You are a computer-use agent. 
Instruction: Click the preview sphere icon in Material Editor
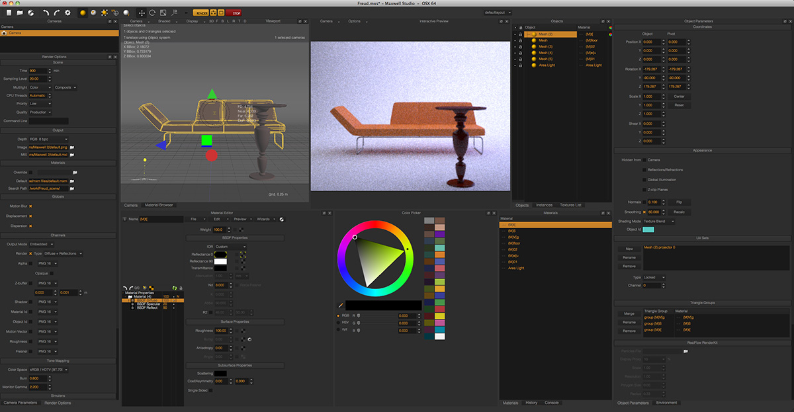281,219
